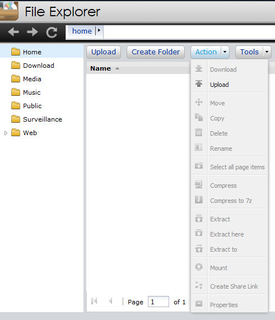Open the Action dropdown arrow
The image size is (275, 320).
225,52
